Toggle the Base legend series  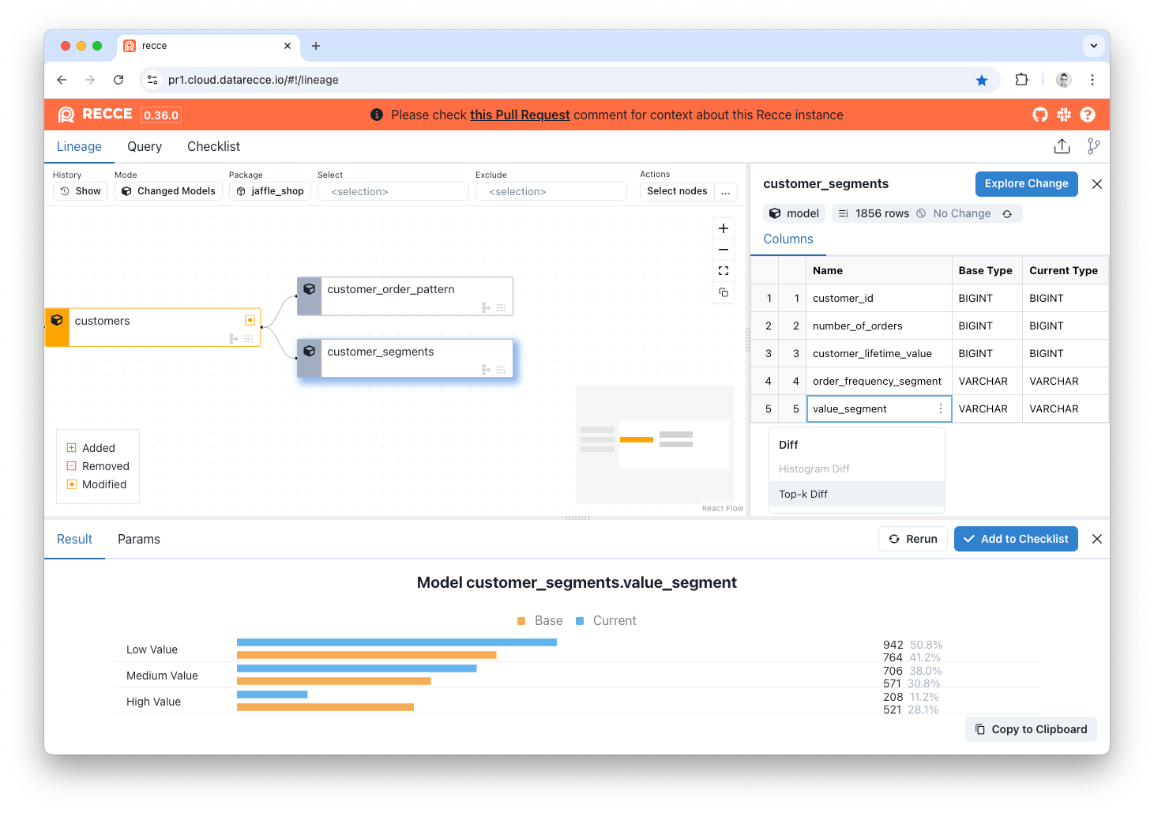point(540,621)
